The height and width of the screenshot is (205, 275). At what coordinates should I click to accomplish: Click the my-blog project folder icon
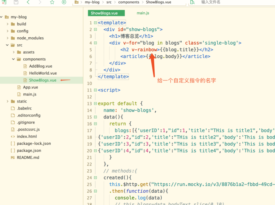click(x=7, y=17)
